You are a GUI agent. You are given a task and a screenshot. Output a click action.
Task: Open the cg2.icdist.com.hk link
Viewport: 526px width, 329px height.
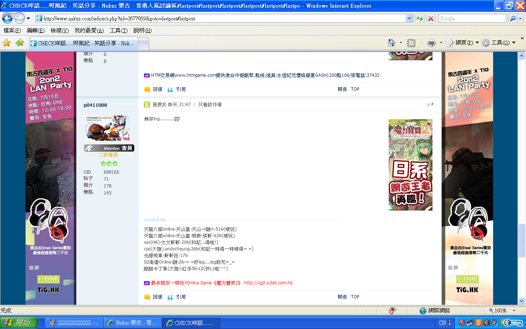[x=268, y=283]
